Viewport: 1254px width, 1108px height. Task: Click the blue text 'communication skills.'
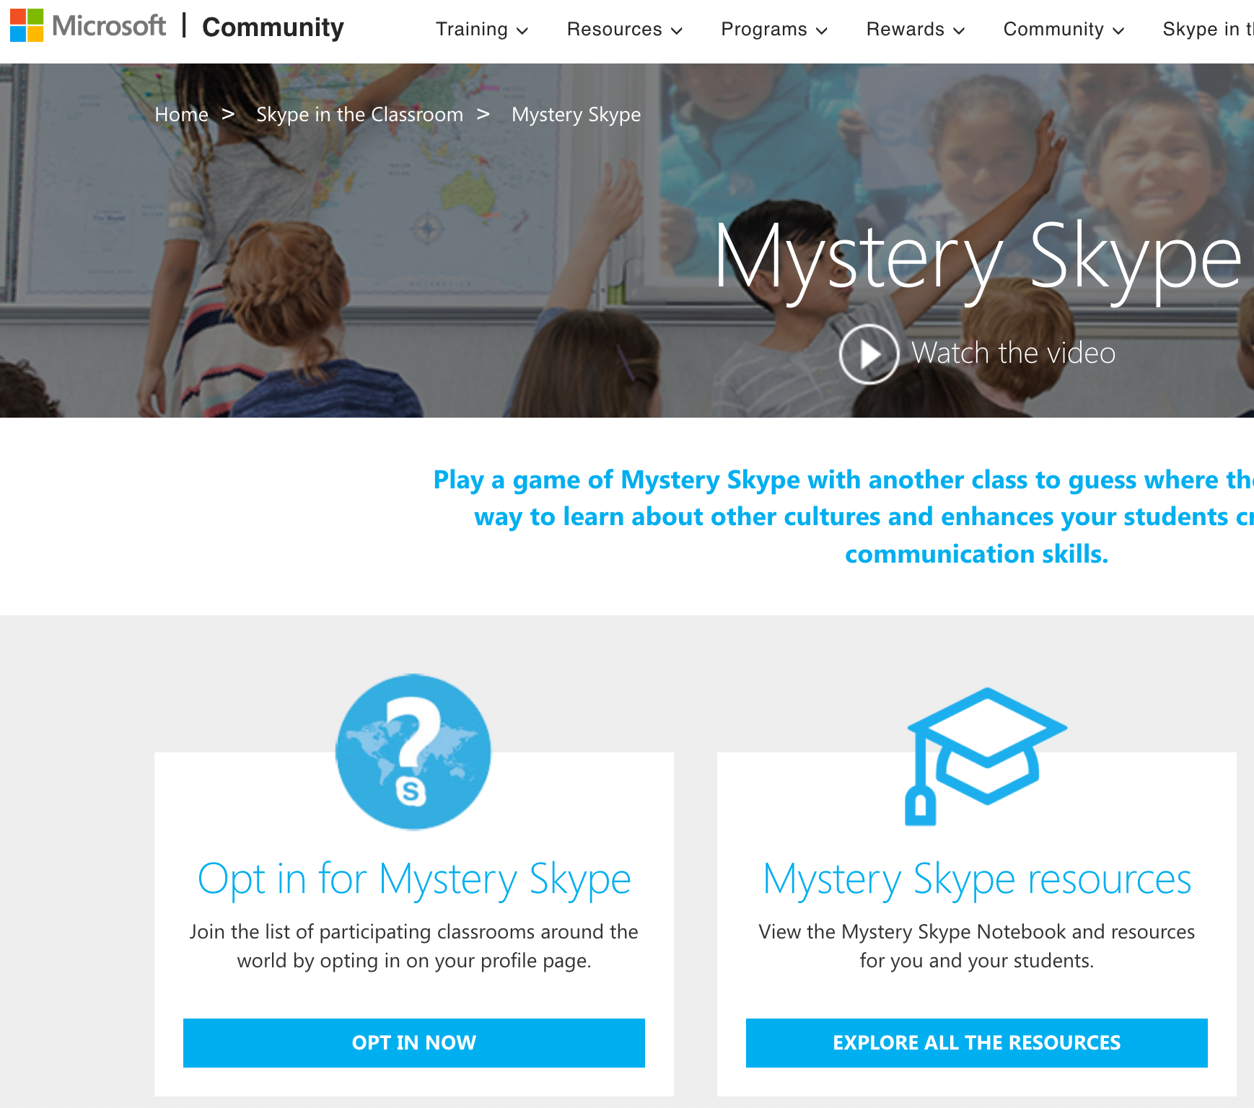[x=976, y=554]
